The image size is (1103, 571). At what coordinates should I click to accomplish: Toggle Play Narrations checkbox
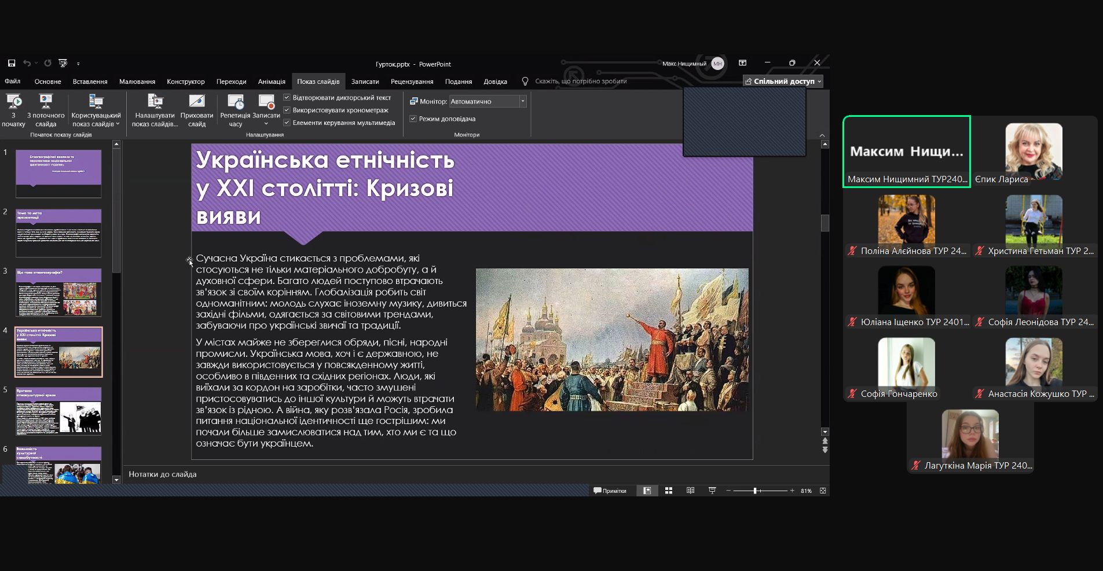click(x=287, y=98)
